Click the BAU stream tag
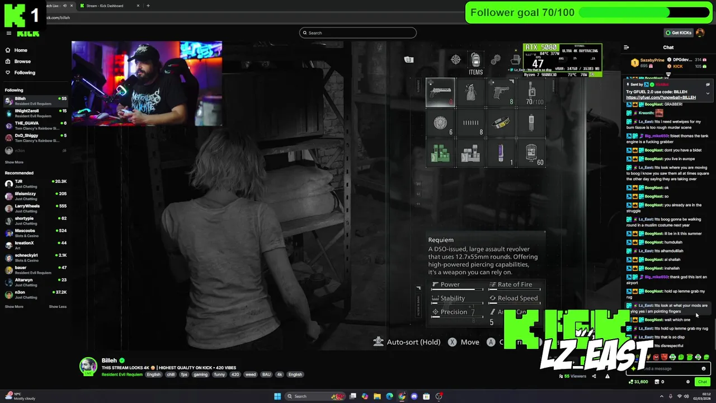Viewport: 716px width, 403px height. click(266, 374)
